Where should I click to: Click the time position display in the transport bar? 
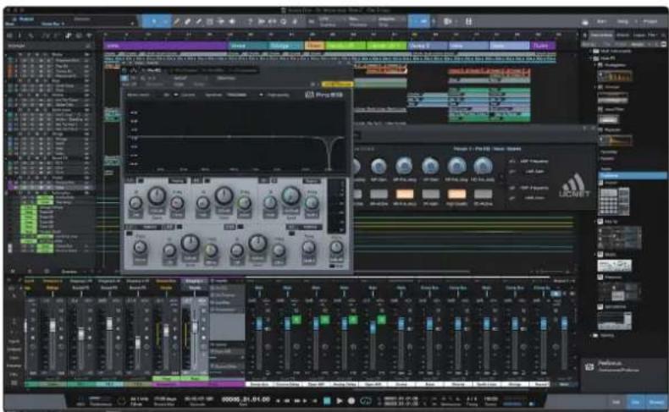click(246, 399)
